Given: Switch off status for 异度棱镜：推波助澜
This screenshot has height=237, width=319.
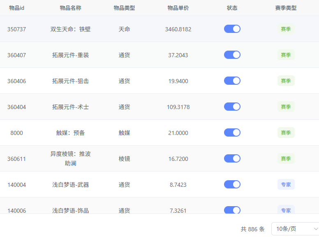Looking at the screenshot, I should (232, 158).
